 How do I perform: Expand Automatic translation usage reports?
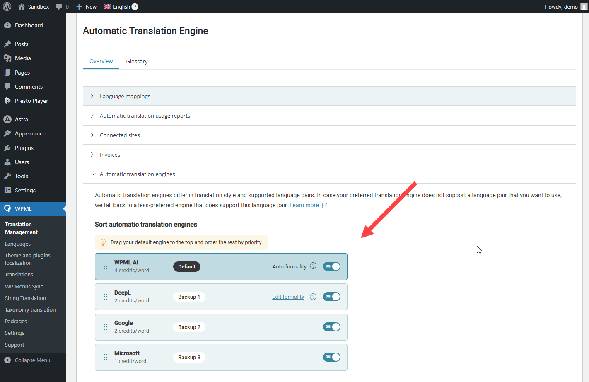tap(329, 116)
